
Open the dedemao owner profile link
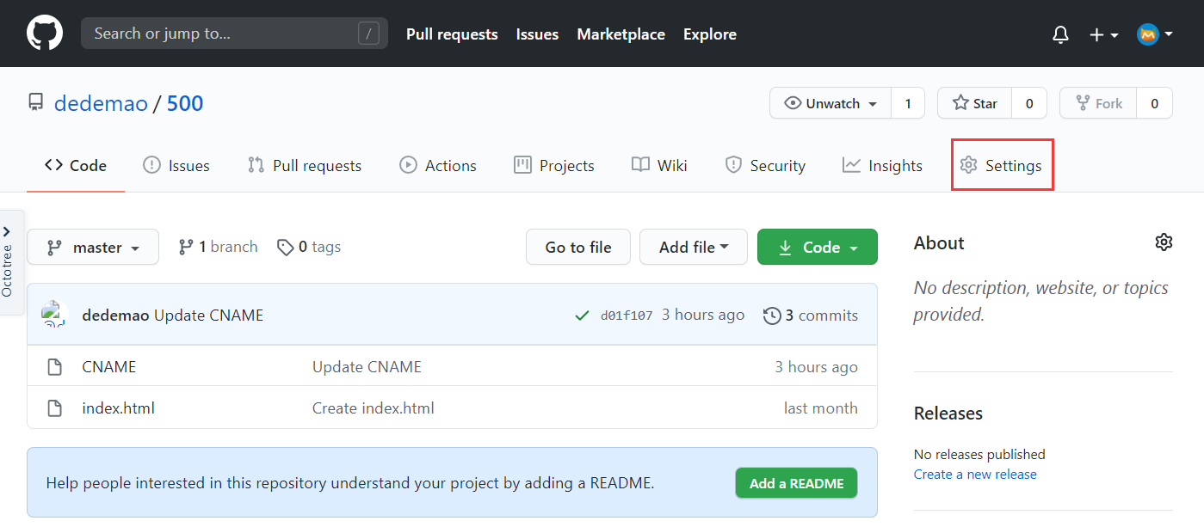click(101, 104)
